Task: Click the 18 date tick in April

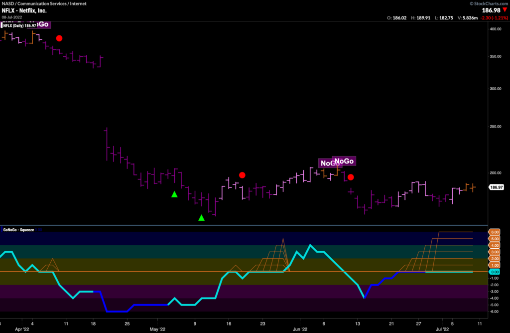Action: click(93, 324)
